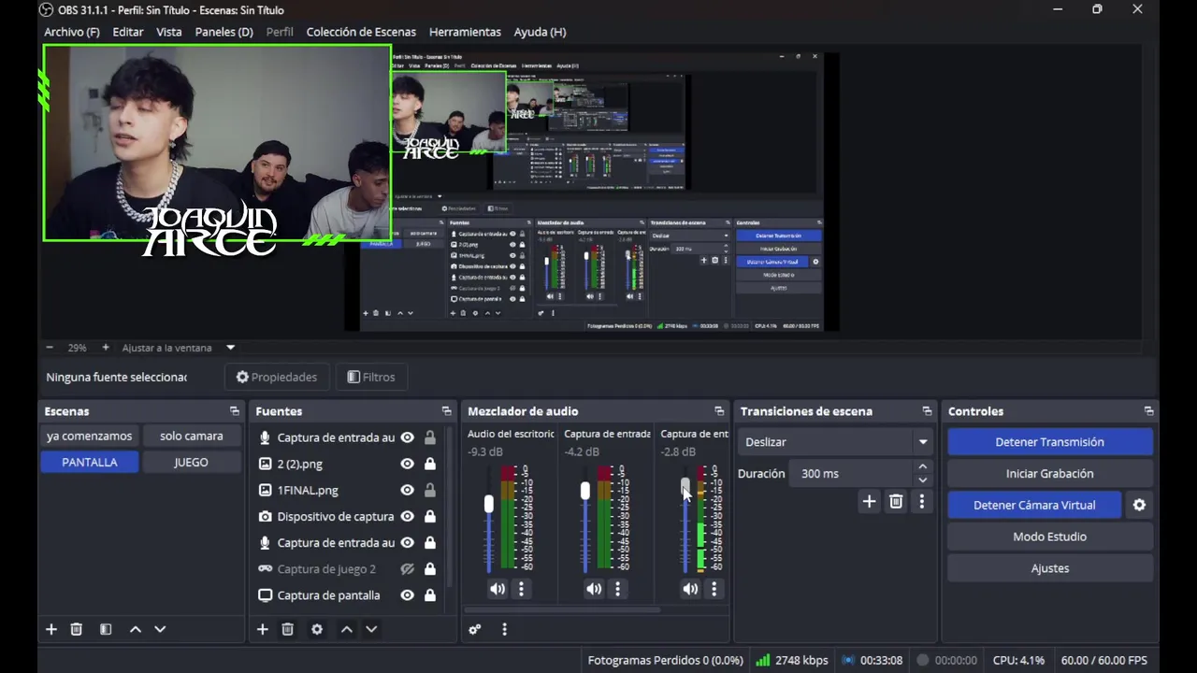The image size is (1197, 673).
Task: Remove scene transition trash icon
Action: click(896, 502)
